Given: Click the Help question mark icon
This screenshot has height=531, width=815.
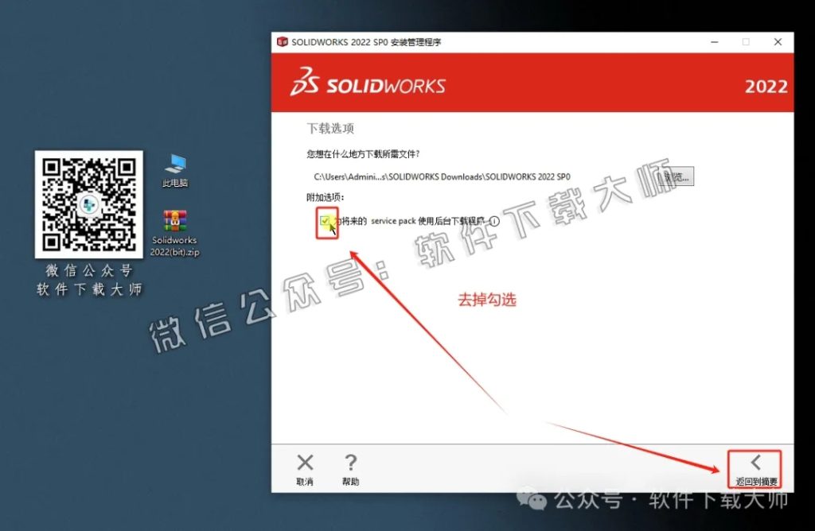Looking at the screenshot, I should (x=350, y=462).
